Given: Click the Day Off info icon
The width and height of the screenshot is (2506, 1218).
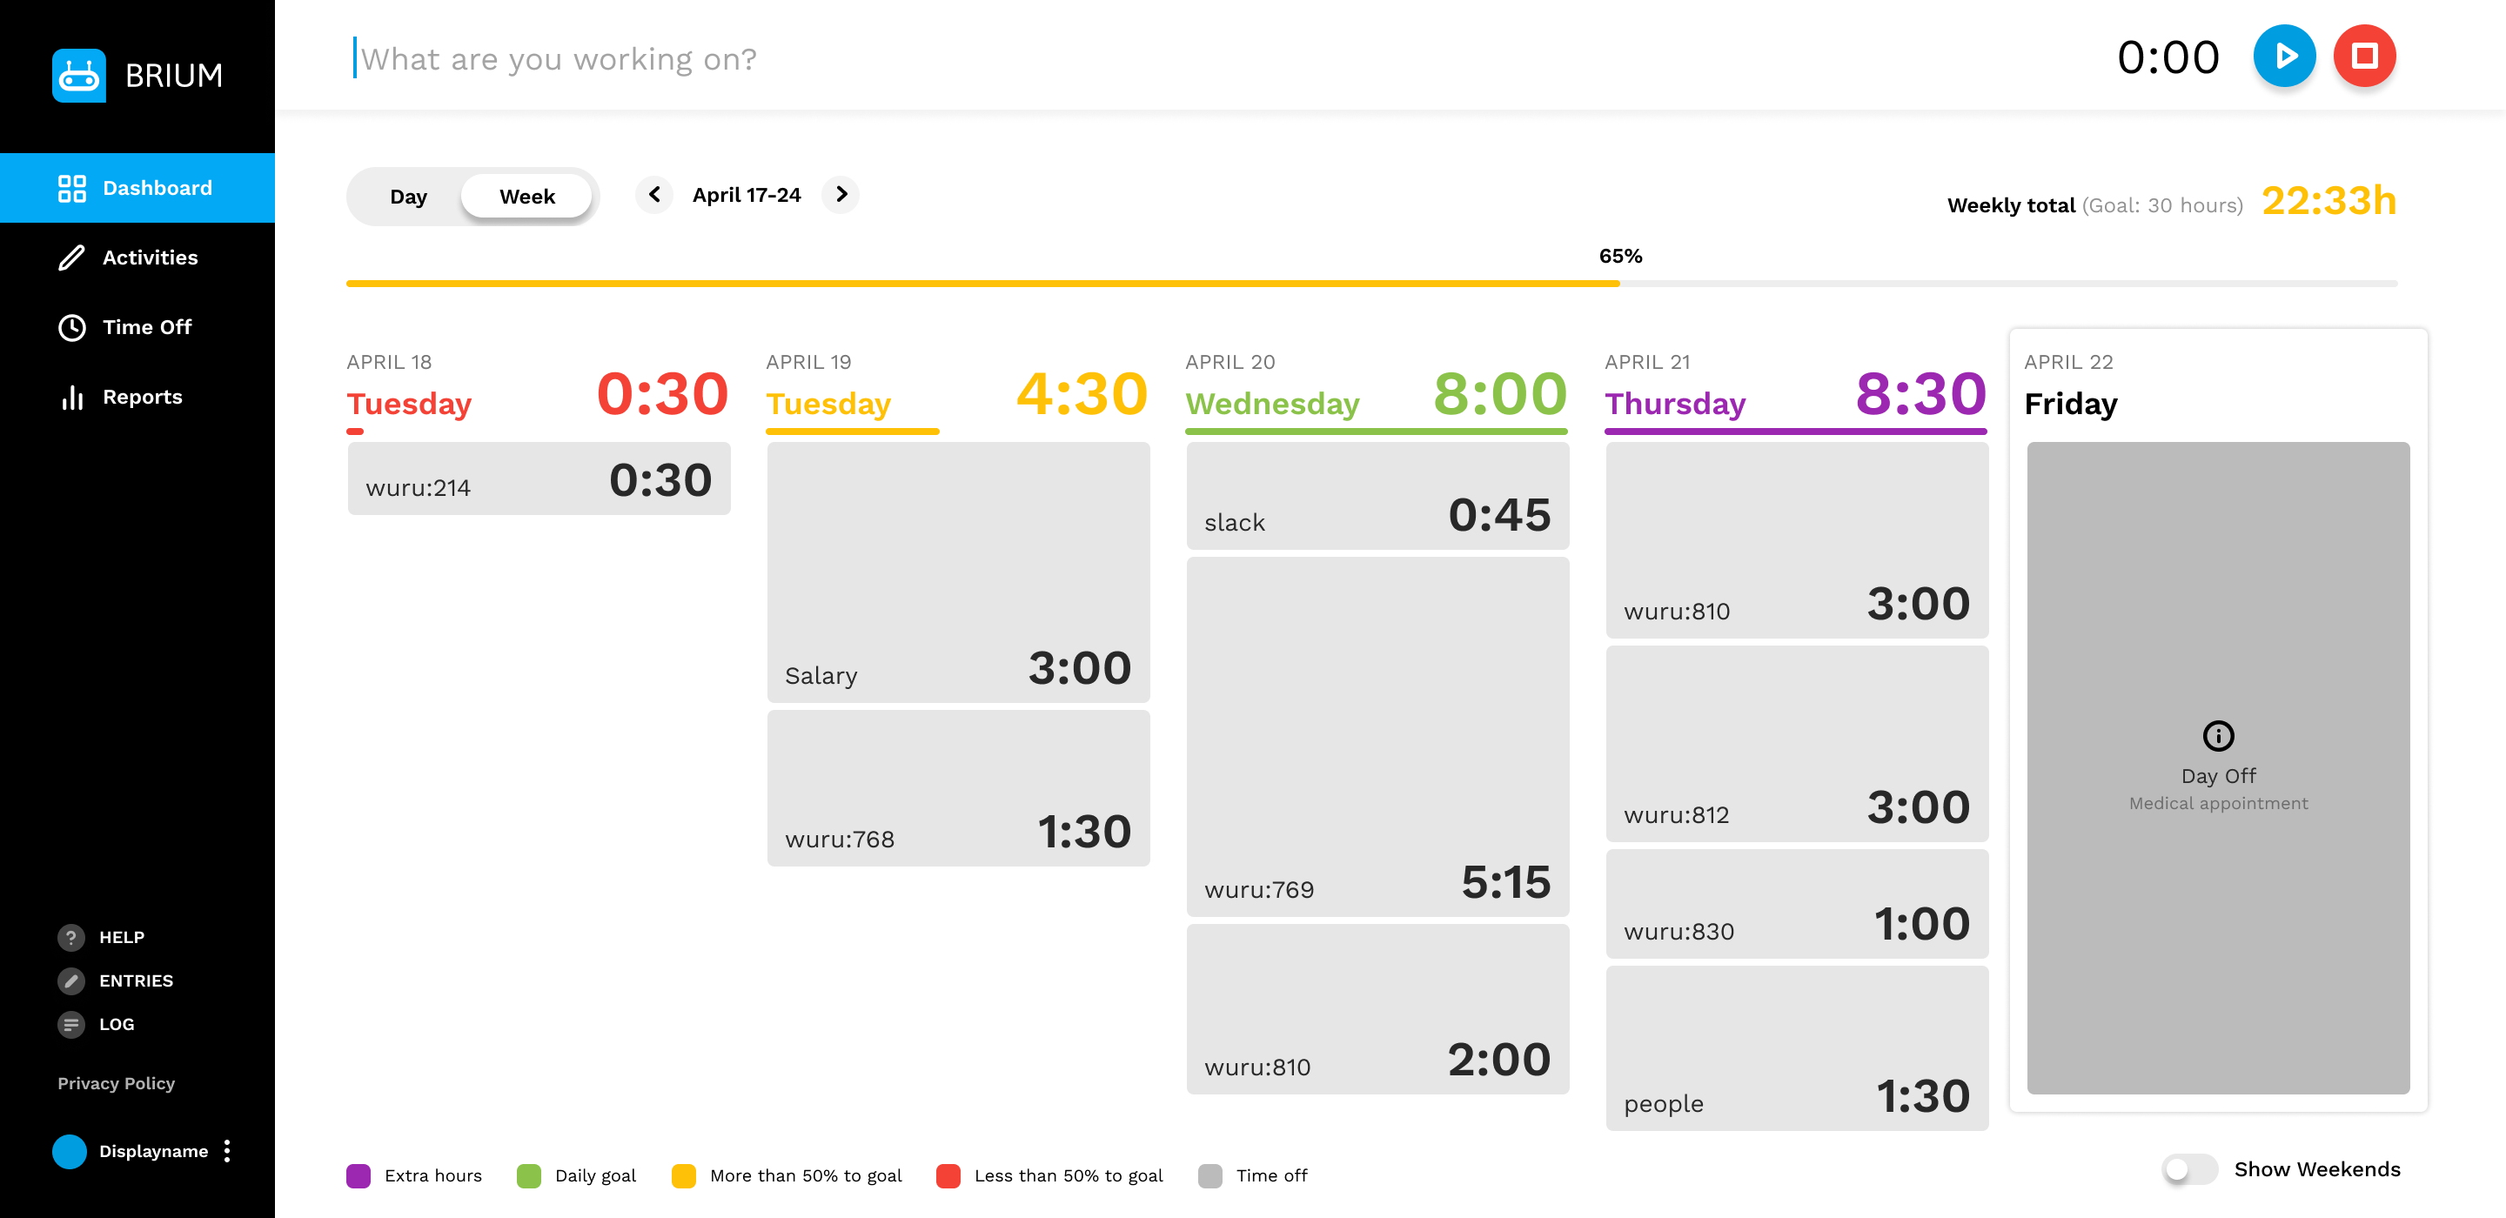Looking at the screenshot, I should [x=2218, y=735].
